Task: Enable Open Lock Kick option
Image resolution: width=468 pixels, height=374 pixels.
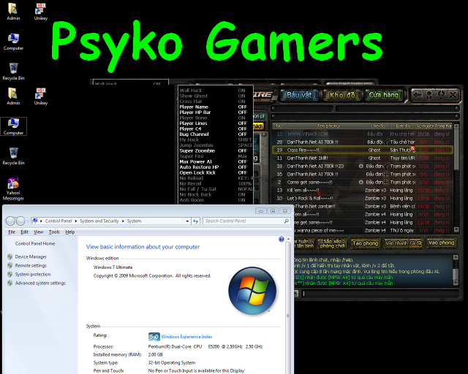Action: pos(213,172)
